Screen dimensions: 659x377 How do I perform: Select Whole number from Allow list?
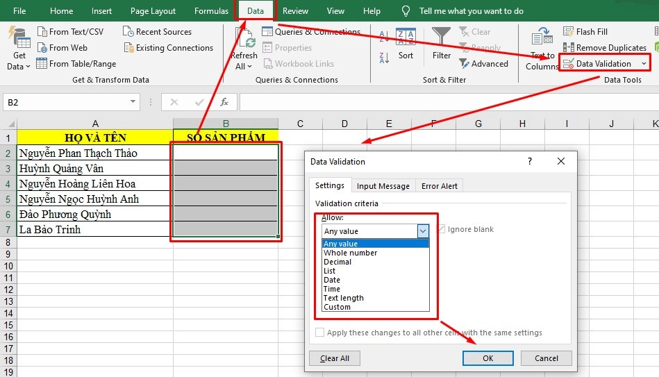(x=351, y=253)
